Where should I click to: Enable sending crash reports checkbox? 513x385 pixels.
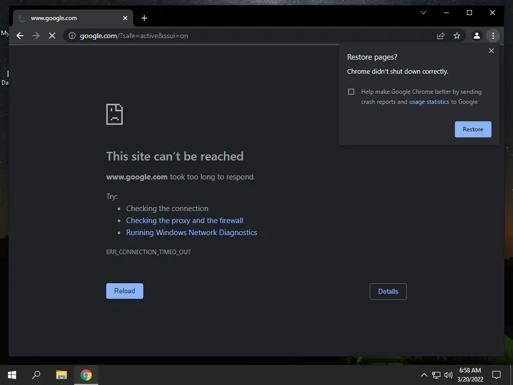coord(351,92)
